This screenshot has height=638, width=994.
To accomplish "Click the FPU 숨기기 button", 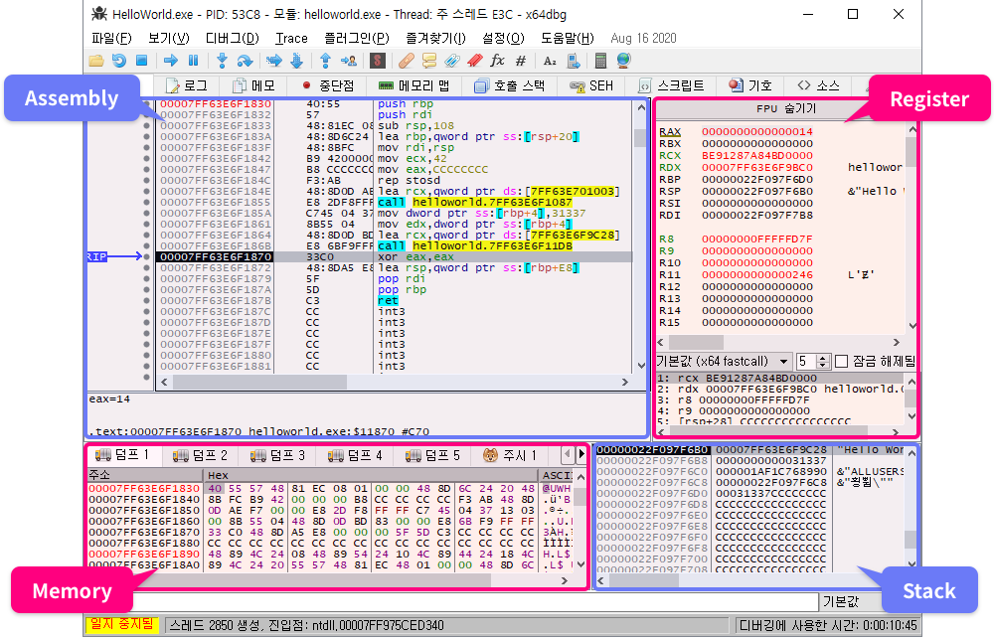I will pyautogui.click(x=785, y=108).
